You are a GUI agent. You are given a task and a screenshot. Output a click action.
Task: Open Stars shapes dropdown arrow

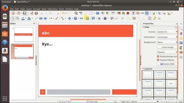pyautogui.click(x=102, y=18)
